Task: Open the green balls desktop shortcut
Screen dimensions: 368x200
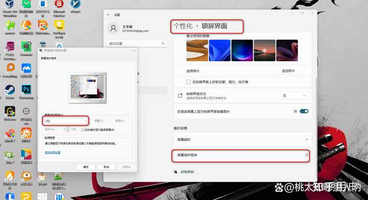Action: point(10,26)
